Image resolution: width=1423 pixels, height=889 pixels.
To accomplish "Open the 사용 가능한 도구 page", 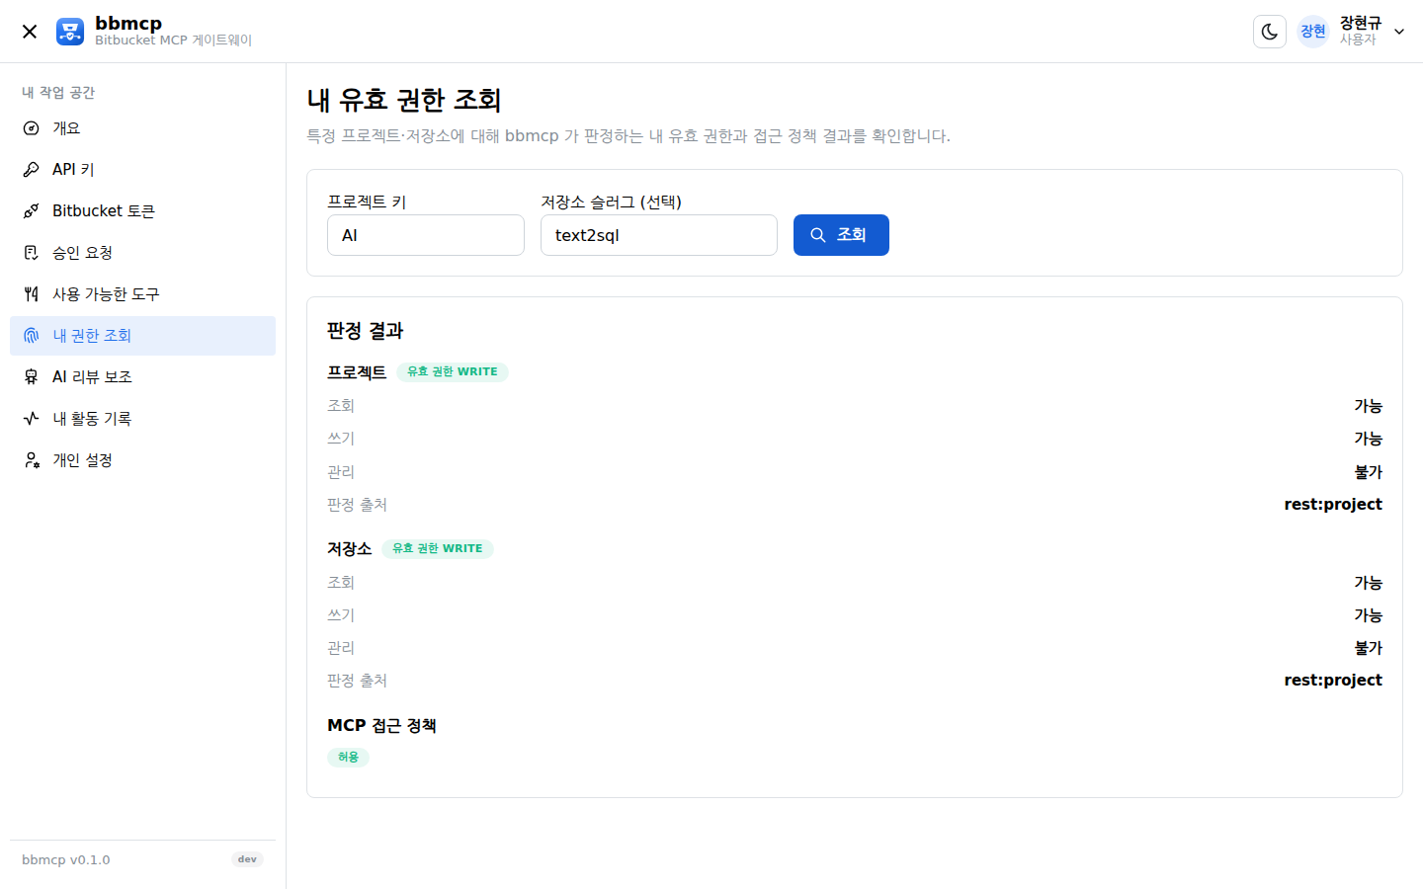I will point(142,294).
